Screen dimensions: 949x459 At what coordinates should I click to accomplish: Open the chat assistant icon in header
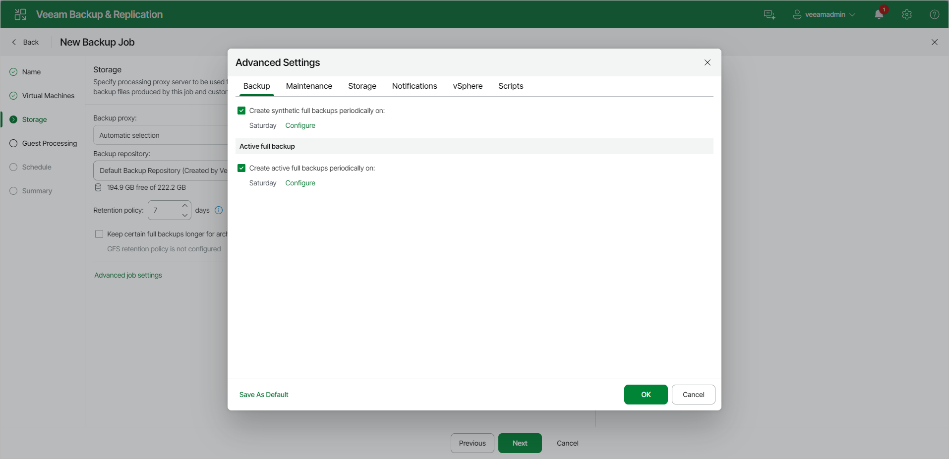pyautogui.click(x=770, y=14)
